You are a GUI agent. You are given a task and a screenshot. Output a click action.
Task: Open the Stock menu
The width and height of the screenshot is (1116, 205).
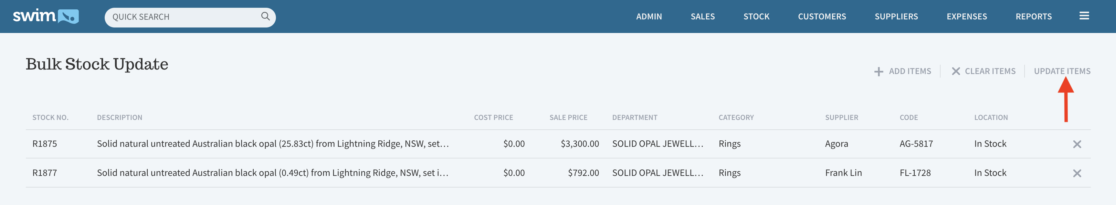pos(756,16)
